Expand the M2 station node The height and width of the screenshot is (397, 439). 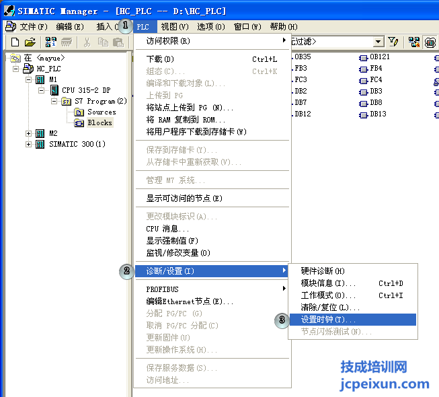click(x=28, y=133)
